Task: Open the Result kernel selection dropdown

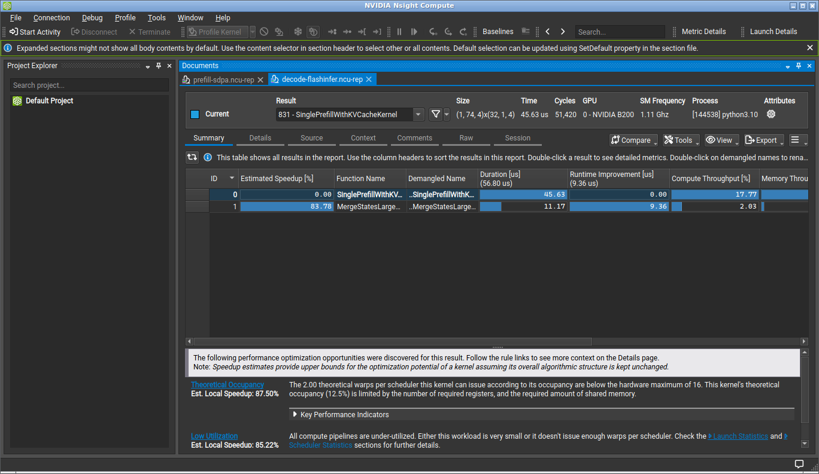Action: 418,114
